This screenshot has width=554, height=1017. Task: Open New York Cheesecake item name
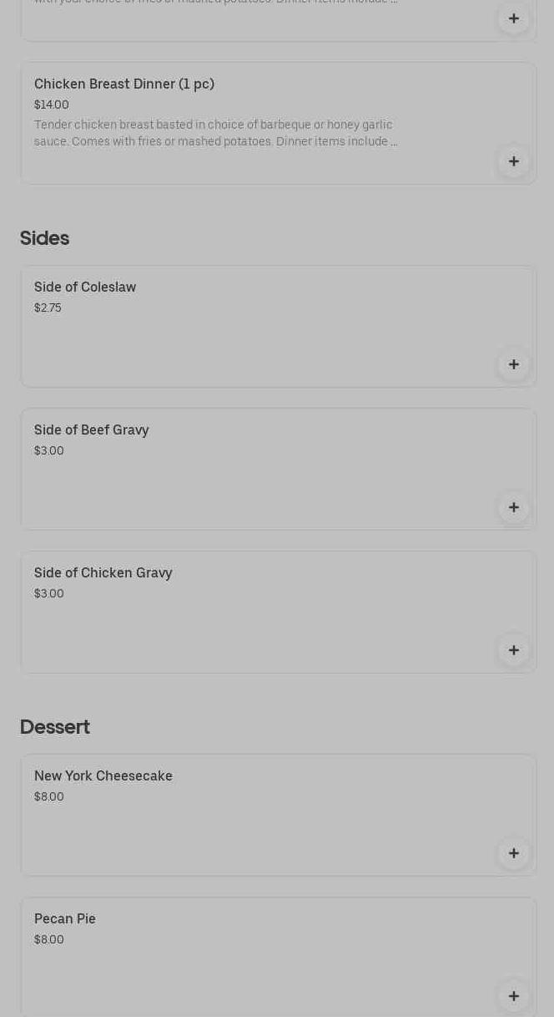(x=103, y=776)
